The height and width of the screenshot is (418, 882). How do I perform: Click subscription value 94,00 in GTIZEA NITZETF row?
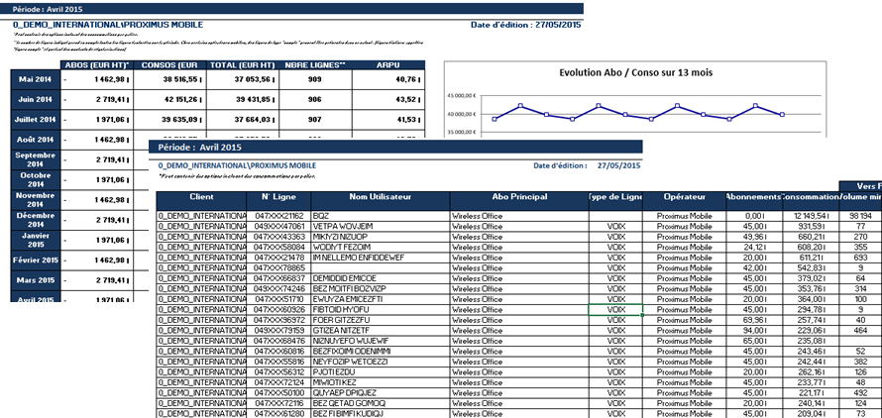tap(754, 330)
